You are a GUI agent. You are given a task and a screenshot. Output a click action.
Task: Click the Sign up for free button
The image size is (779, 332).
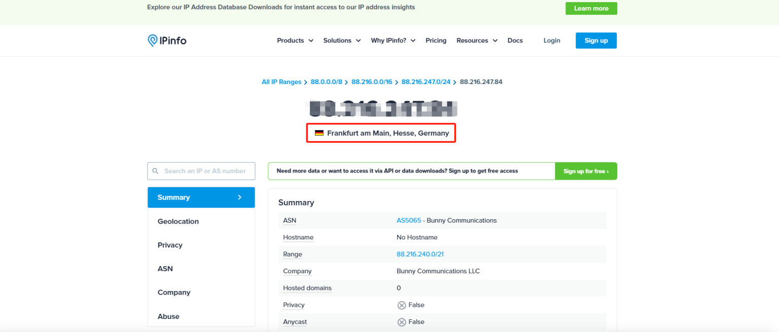586,171
